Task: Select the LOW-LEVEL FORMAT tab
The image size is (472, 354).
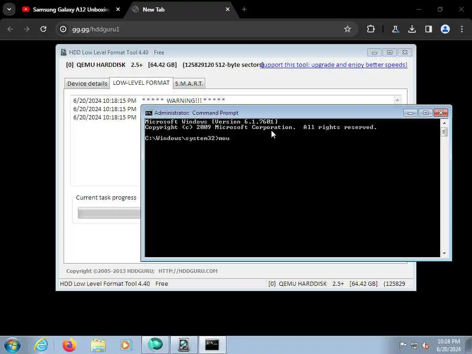Action: [x=141, y=83]
